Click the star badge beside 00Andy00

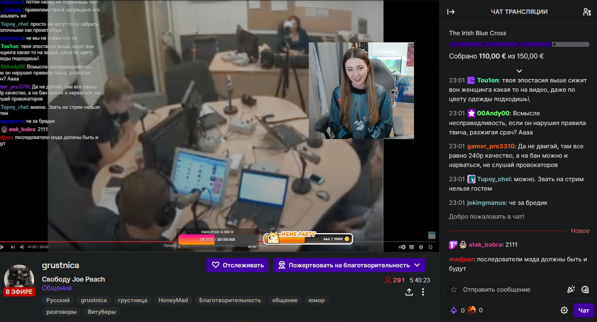click(471, 113)
